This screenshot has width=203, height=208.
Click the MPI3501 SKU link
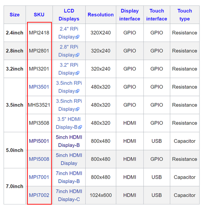click(x=39, y=87)
